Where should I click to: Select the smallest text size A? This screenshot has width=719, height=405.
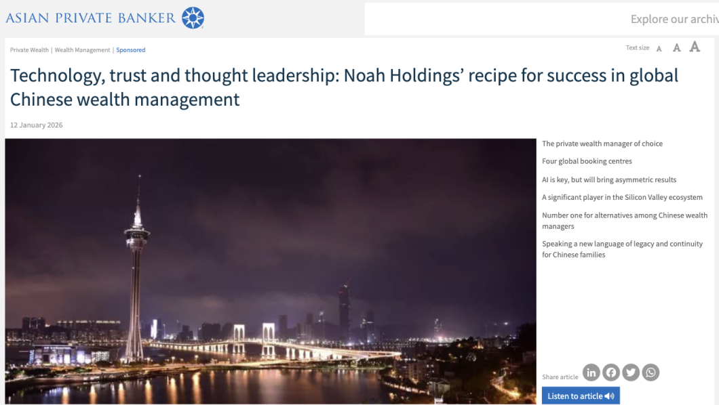(x=659, y=49)
